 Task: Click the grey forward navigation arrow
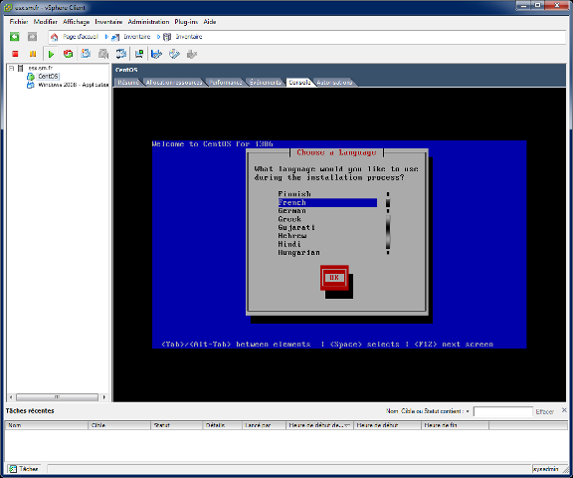(x=32, y=37)
